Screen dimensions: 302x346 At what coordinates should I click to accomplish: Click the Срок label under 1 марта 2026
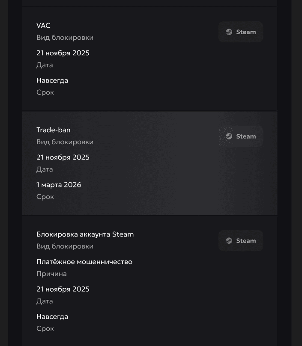pyautogui.click(x=45, y=197)
